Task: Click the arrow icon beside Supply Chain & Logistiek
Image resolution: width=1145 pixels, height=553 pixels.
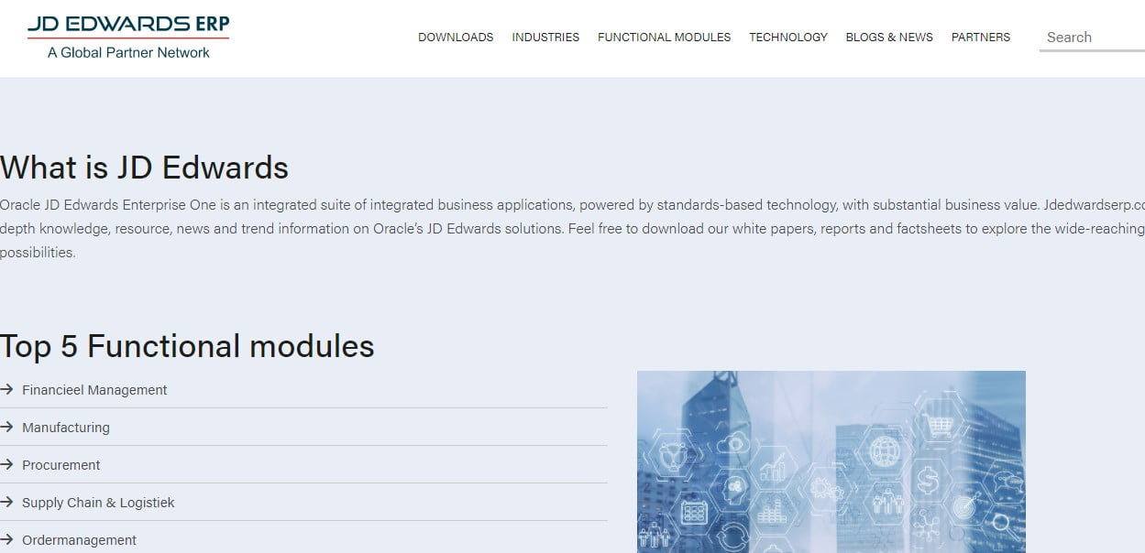Action: [x=6, y=503]
